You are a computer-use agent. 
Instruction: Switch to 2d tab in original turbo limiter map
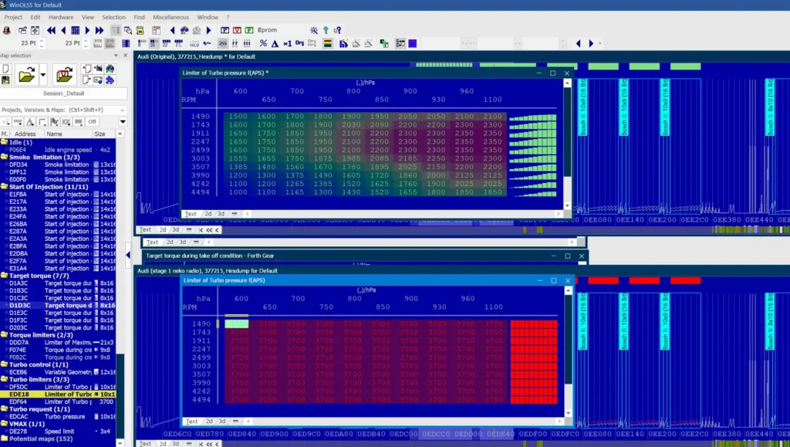pos(208,214)
